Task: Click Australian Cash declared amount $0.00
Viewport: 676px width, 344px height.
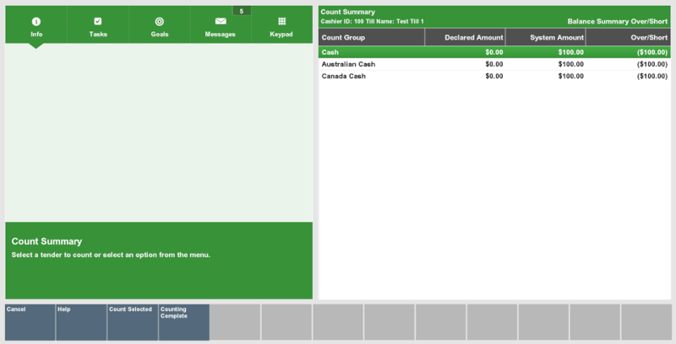Action: pos(494,64)
